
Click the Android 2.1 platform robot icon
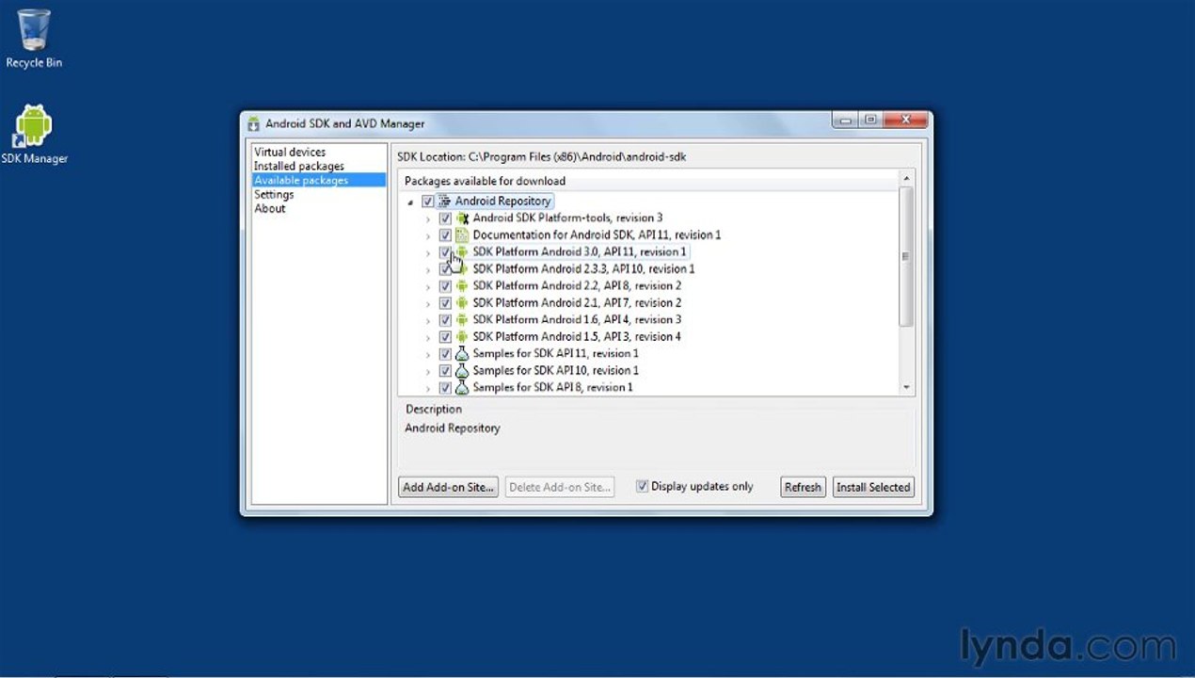click(462, 303)
